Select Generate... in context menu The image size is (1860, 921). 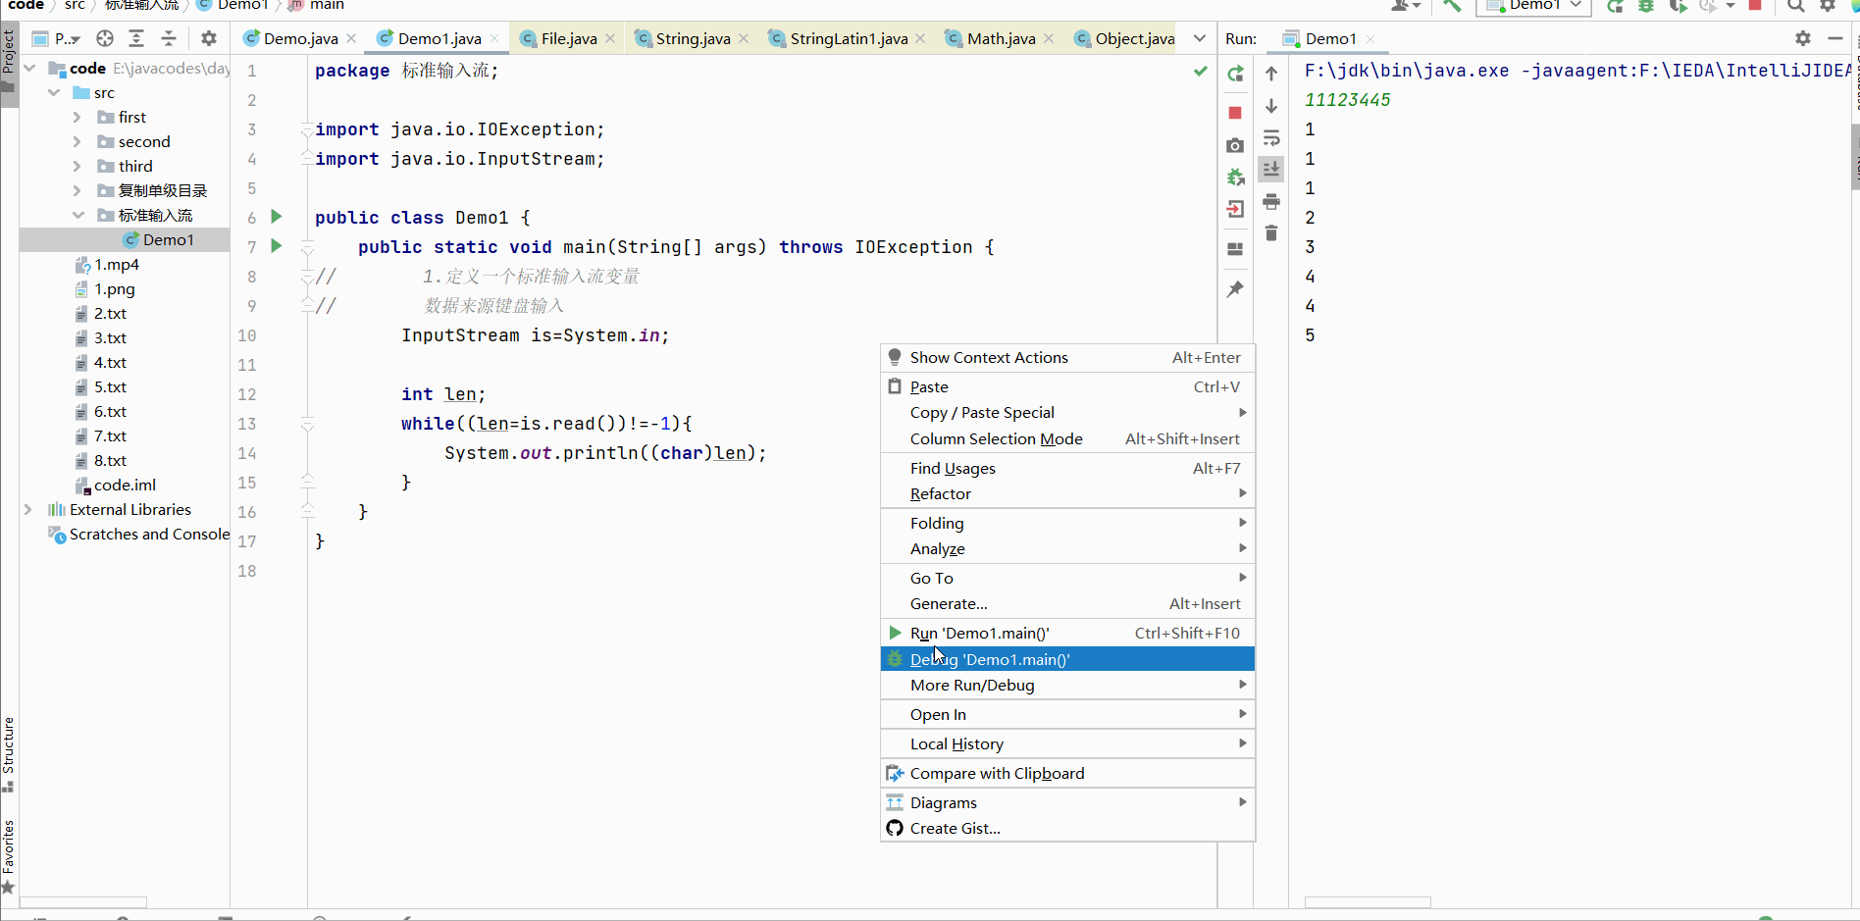[x=1067, y=604]
